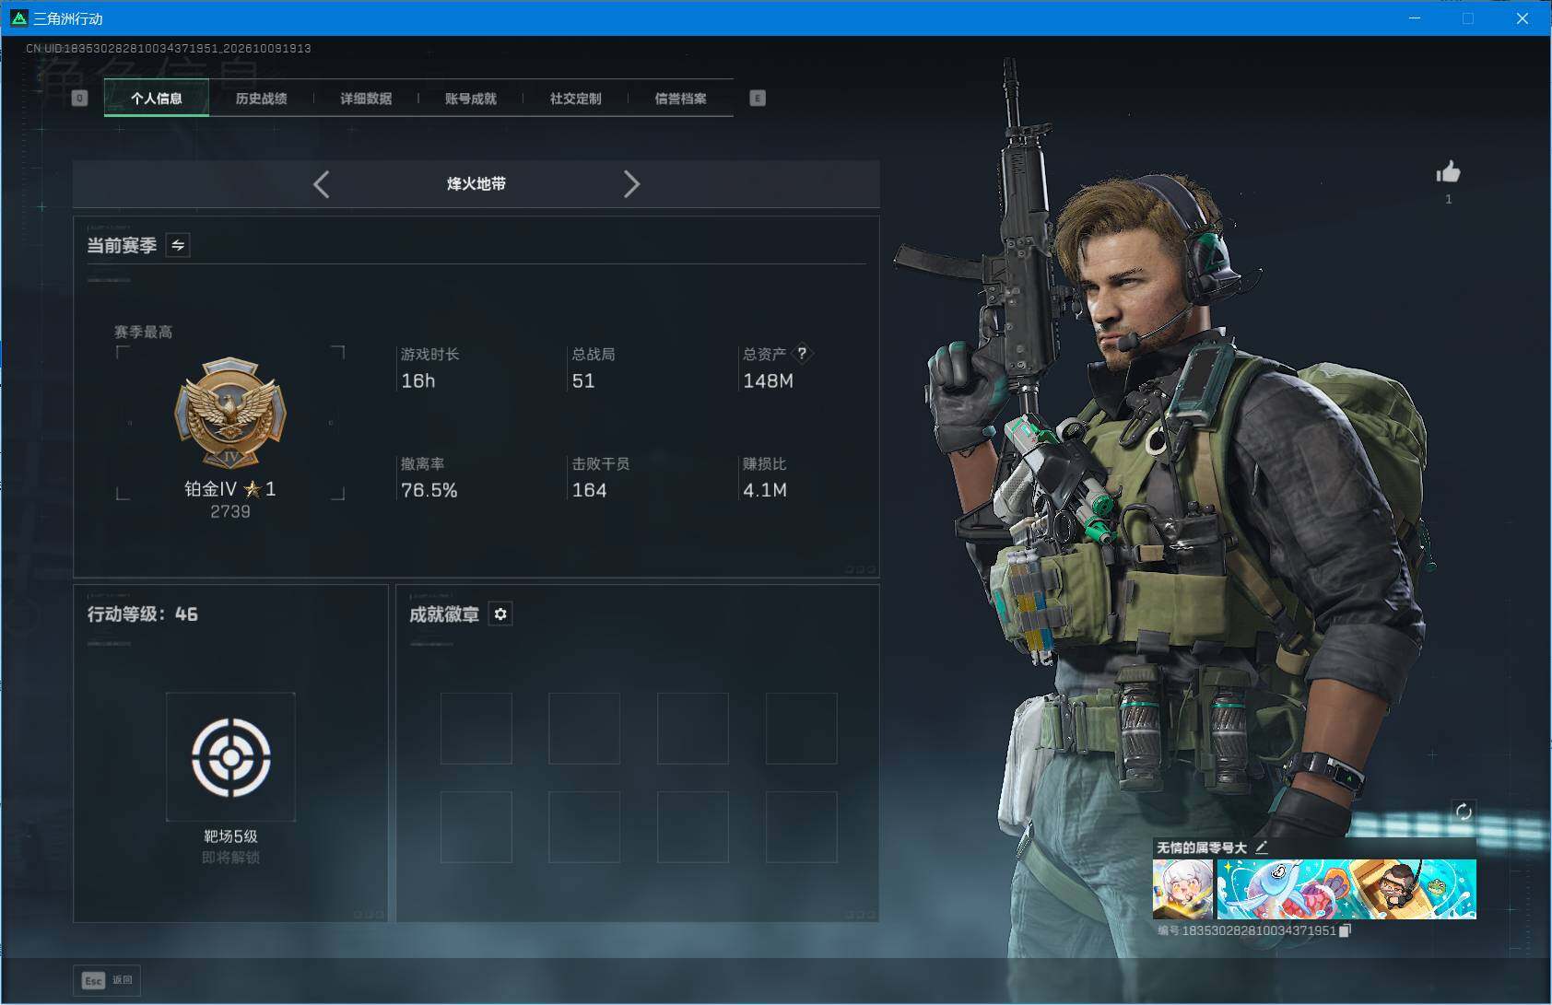This screenshot has width=1552, height=1005.
Task: Click the 游戏时长 16h value
Action: click(418, 381)
